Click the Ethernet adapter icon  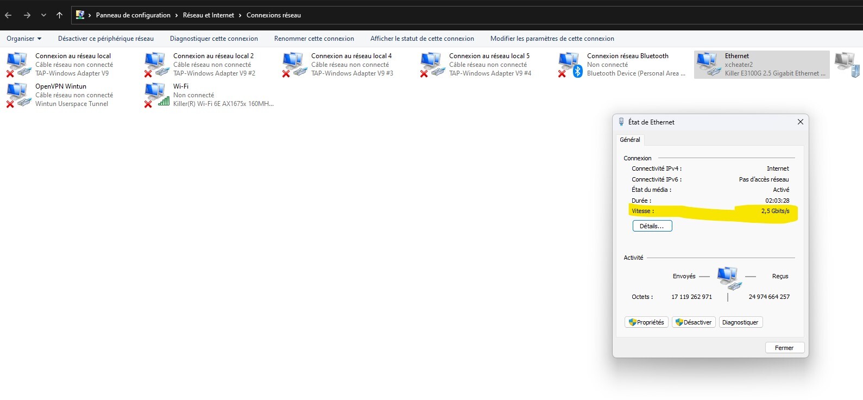708,64
